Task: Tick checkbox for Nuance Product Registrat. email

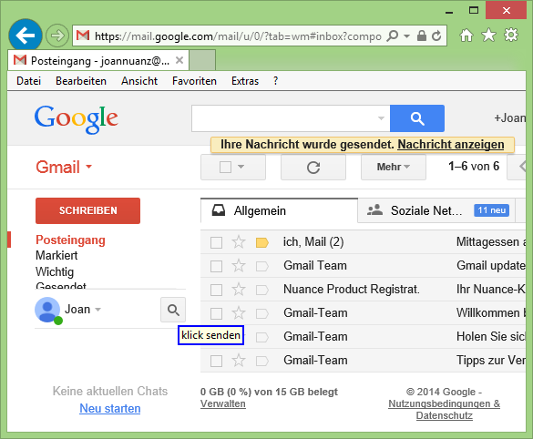Action: point(216,290)
